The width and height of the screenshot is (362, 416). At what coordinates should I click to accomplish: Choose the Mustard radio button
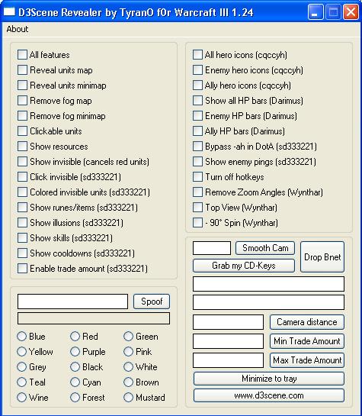[x=129, y=397]
